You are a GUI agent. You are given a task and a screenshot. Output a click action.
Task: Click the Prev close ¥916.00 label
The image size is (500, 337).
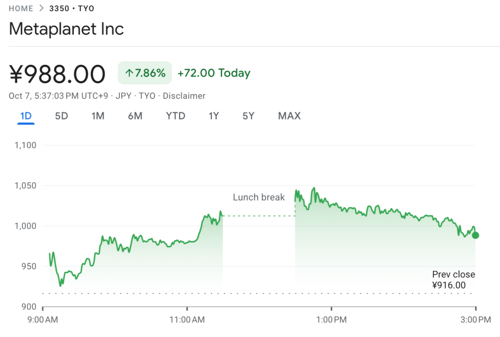coord(453,280)
